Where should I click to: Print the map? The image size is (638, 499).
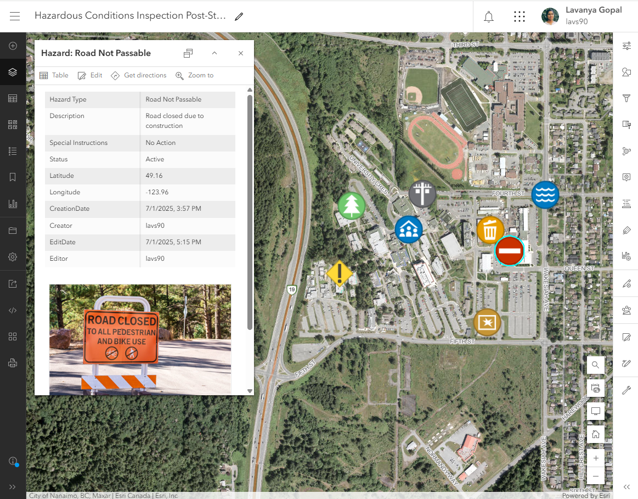[13, 363]
